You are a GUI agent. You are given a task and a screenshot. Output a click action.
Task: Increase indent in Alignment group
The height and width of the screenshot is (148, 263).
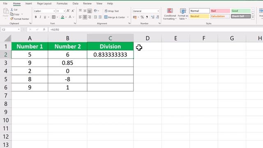[100, 17]
